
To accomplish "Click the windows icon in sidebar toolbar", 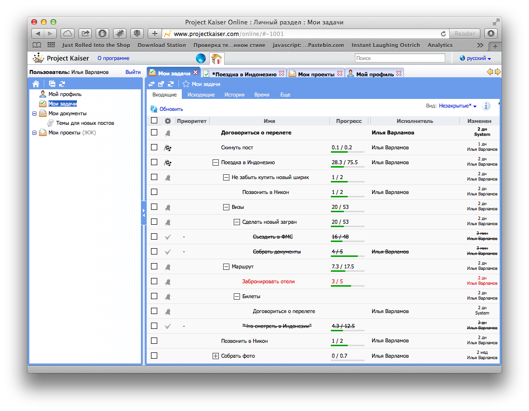I will coord(52,84).
